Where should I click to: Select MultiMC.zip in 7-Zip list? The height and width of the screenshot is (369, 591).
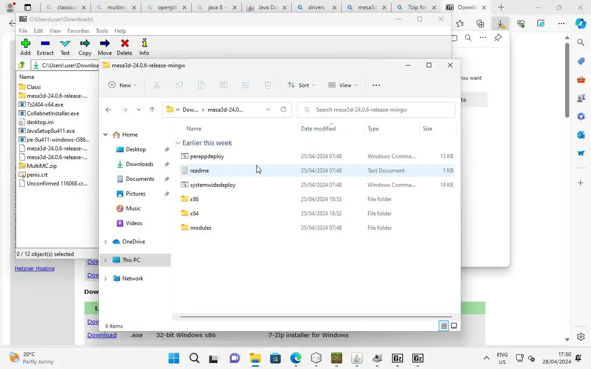[42, 166]
